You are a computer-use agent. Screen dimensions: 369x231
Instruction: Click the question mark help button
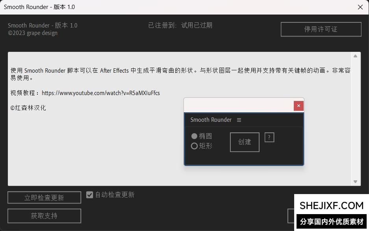[x=269, y=137]
